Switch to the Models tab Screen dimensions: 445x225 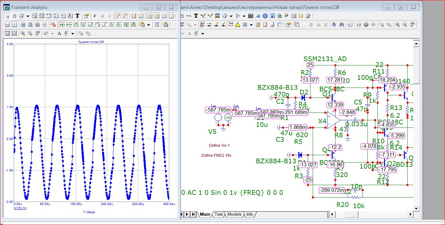[x=234, y=214]
